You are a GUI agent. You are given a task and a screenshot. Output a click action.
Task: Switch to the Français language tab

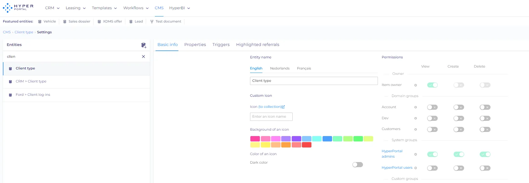304,69
